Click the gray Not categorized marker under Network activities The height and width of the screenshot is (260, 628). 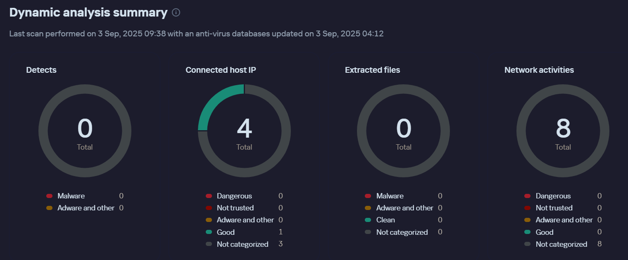[x=528, y=244]
